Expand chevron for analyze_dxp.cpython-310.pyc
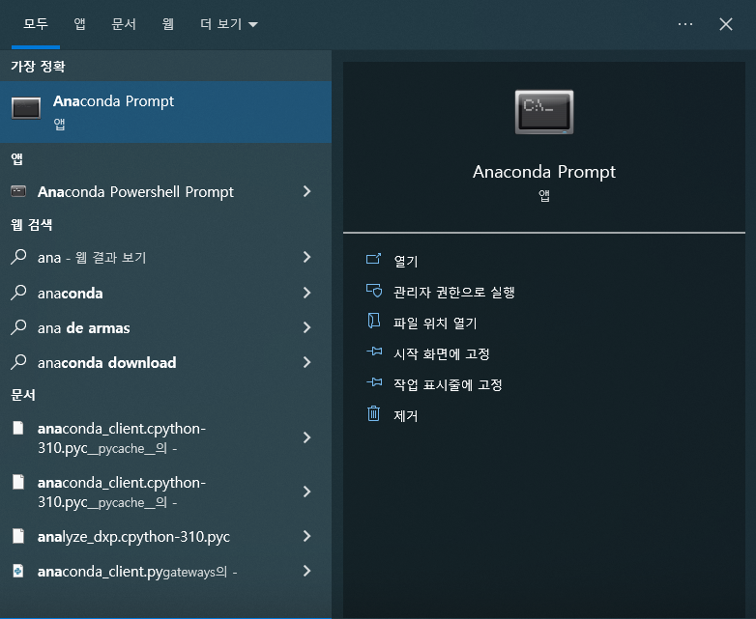Image resolution: width=756 pixels, height=619 pixels. point(307,536)
